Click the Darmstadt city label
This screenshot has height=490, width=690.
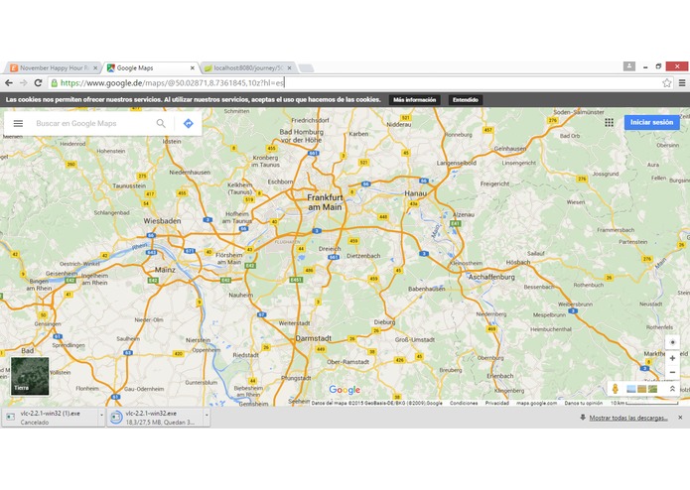pos(314,338)
